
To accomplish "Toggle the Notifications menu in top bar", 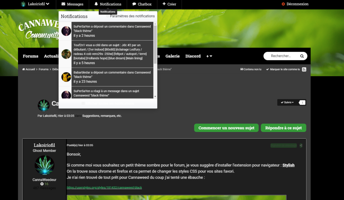I will tap(108, 4).
